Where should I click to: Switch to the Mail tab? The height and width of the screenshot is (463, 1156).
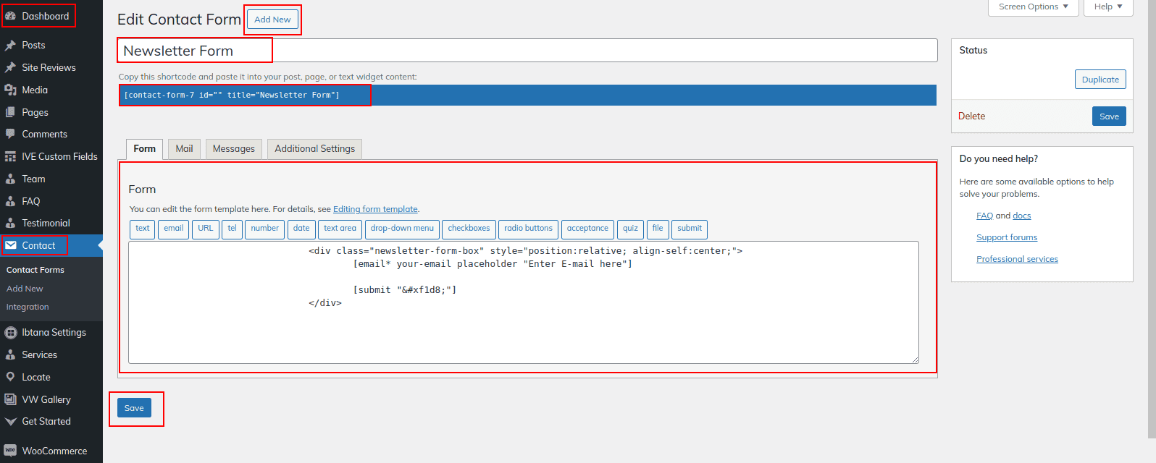[x=184, y=149]
